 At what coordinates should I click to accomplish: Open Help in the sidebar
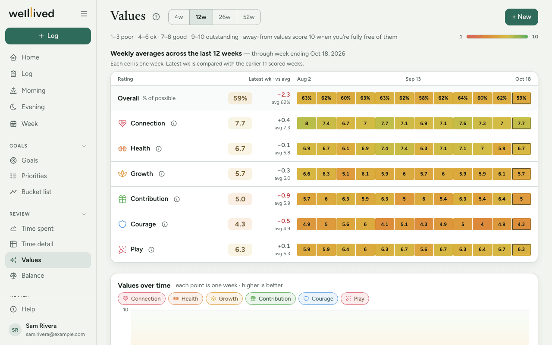[48, 309]
